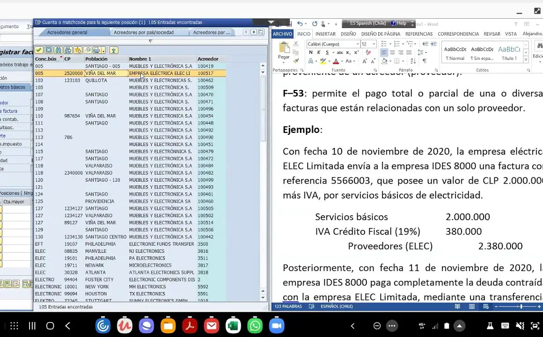Toggle bold (N) formatting in Word
This screenshot has width=543, height=337.
311,52
